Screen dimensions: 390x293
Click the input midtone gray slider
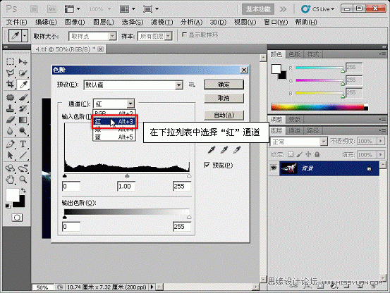click(x=127, y=176)
